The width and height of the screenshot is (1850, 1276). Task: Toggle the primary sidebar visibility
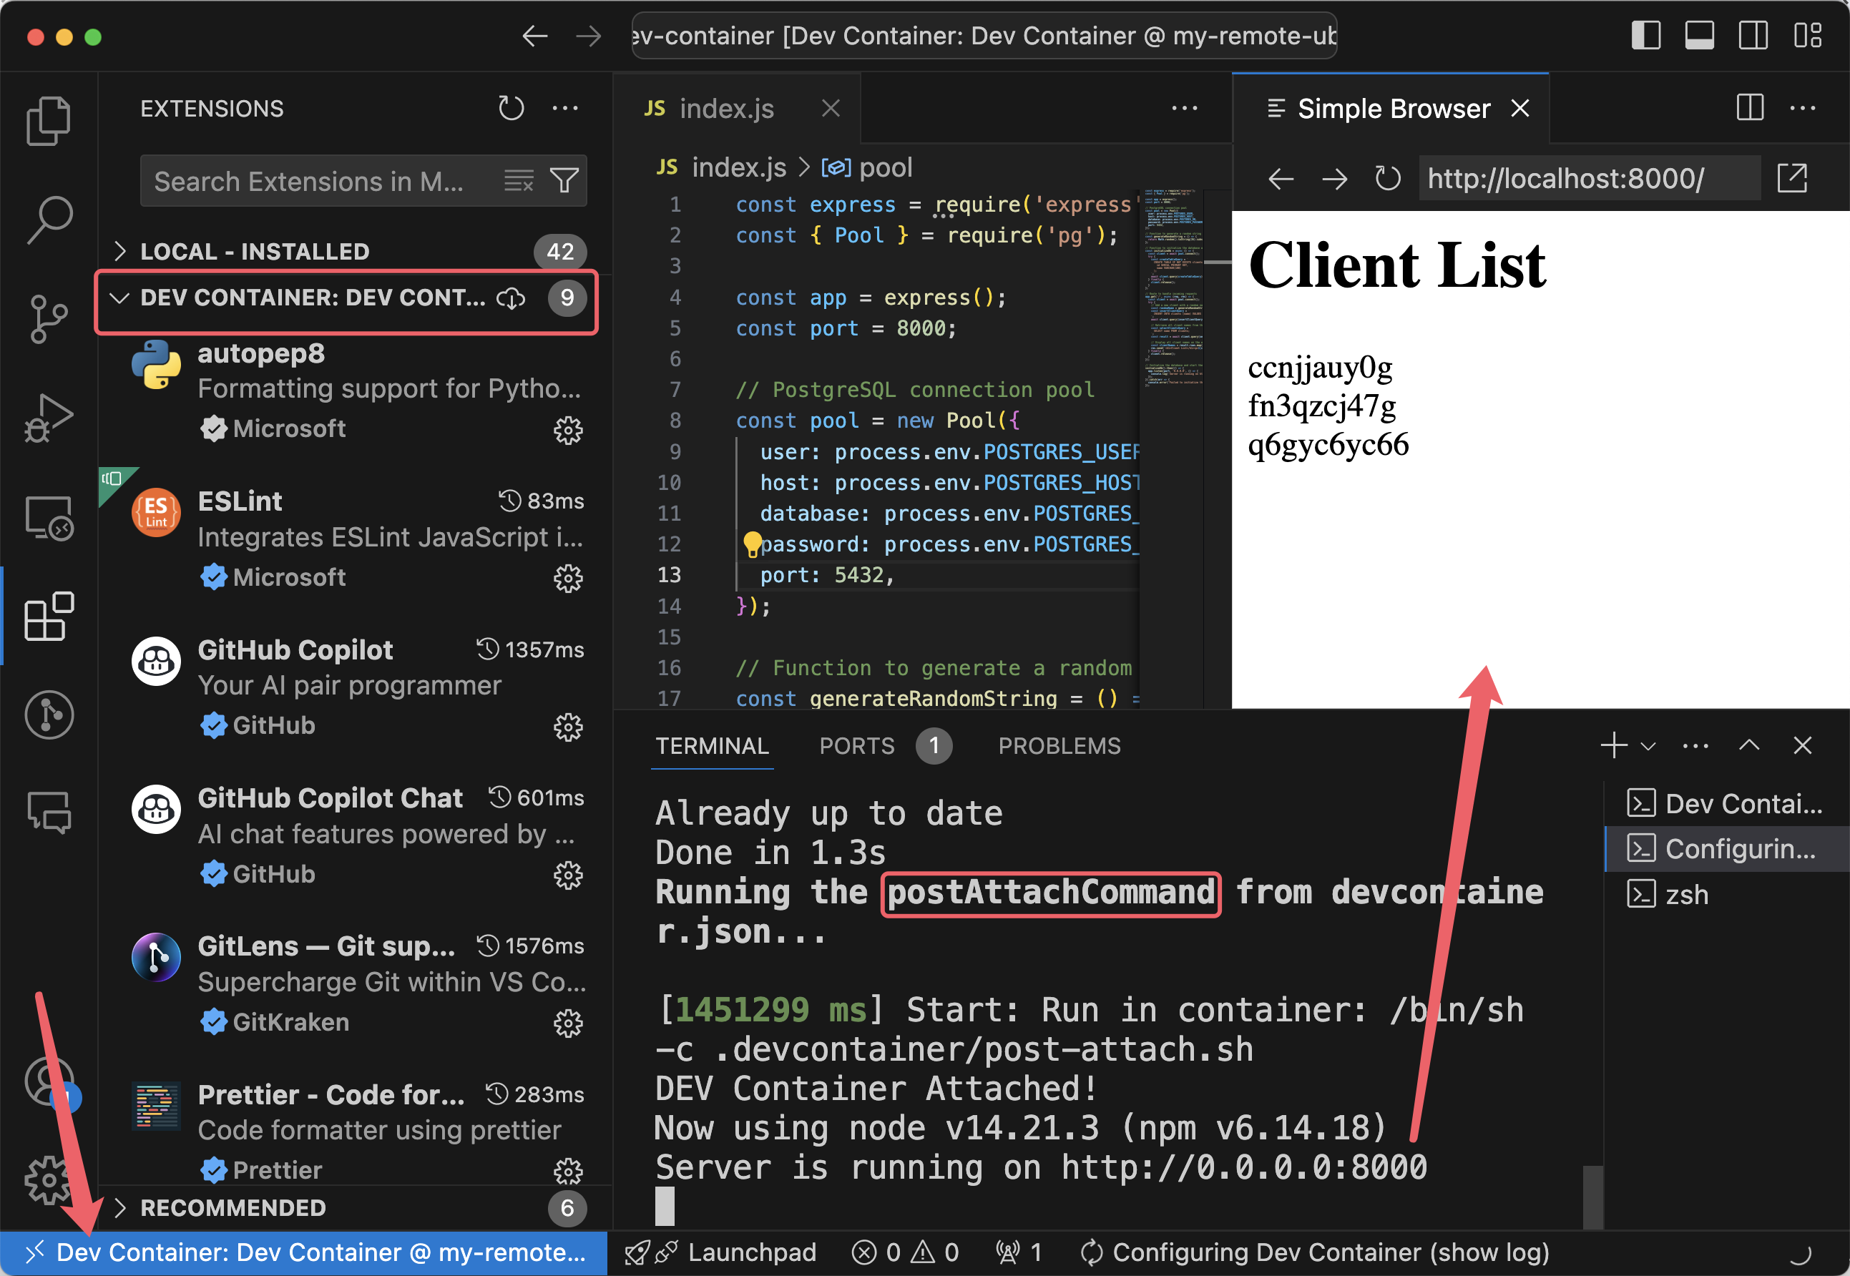click(1646, 35)
